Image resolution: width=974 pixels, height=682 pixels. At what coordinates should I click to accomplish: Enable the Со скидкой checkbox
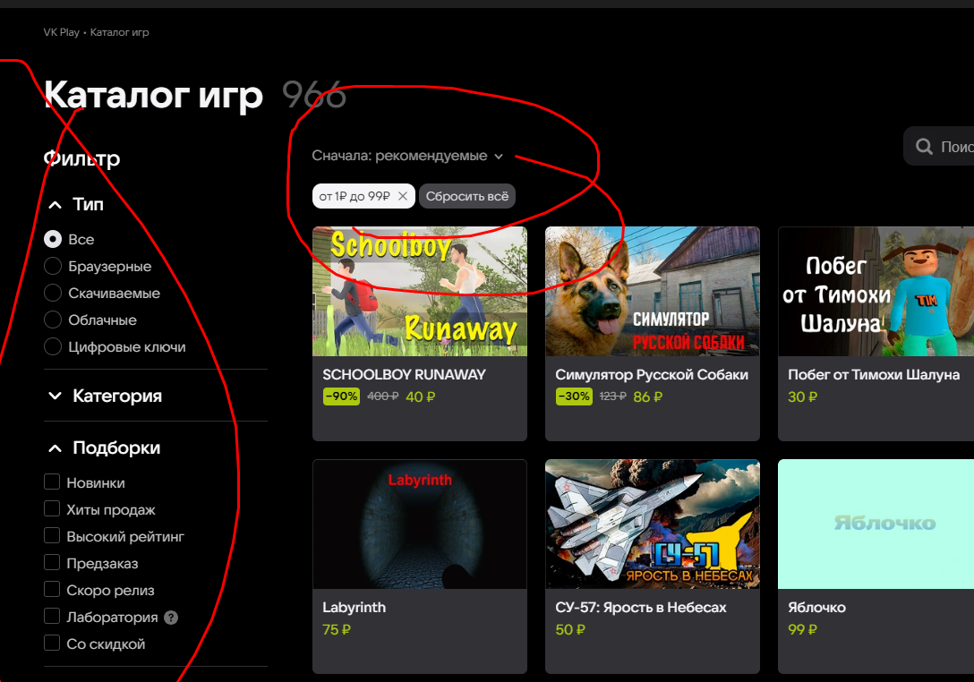52,643
